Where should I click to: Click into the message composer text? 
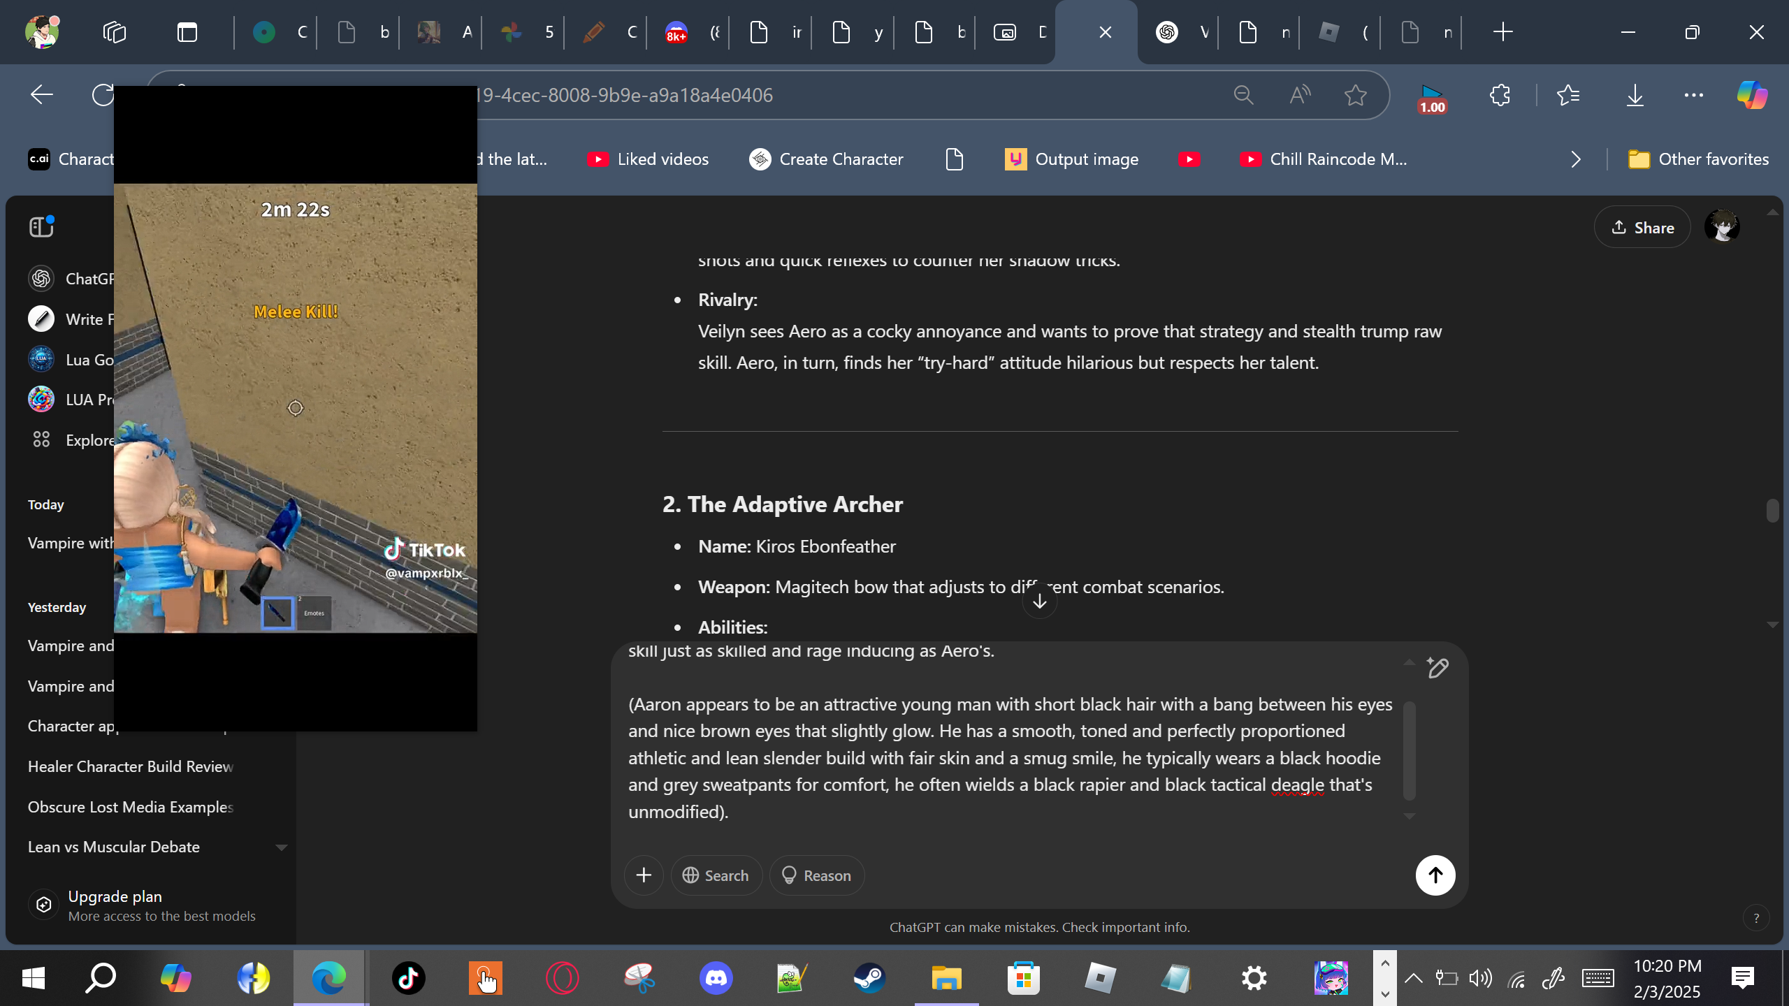click(1011, 757)
